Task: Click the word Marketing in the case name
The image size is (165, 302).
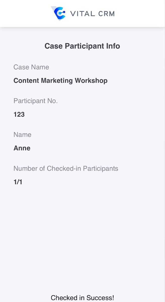Action: 57,81
